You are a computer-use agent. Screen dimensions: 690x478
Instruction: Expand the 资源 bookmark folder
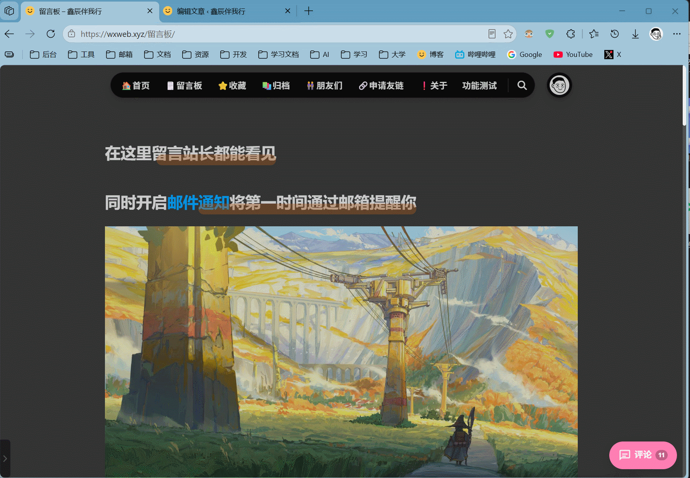(195, 55)
